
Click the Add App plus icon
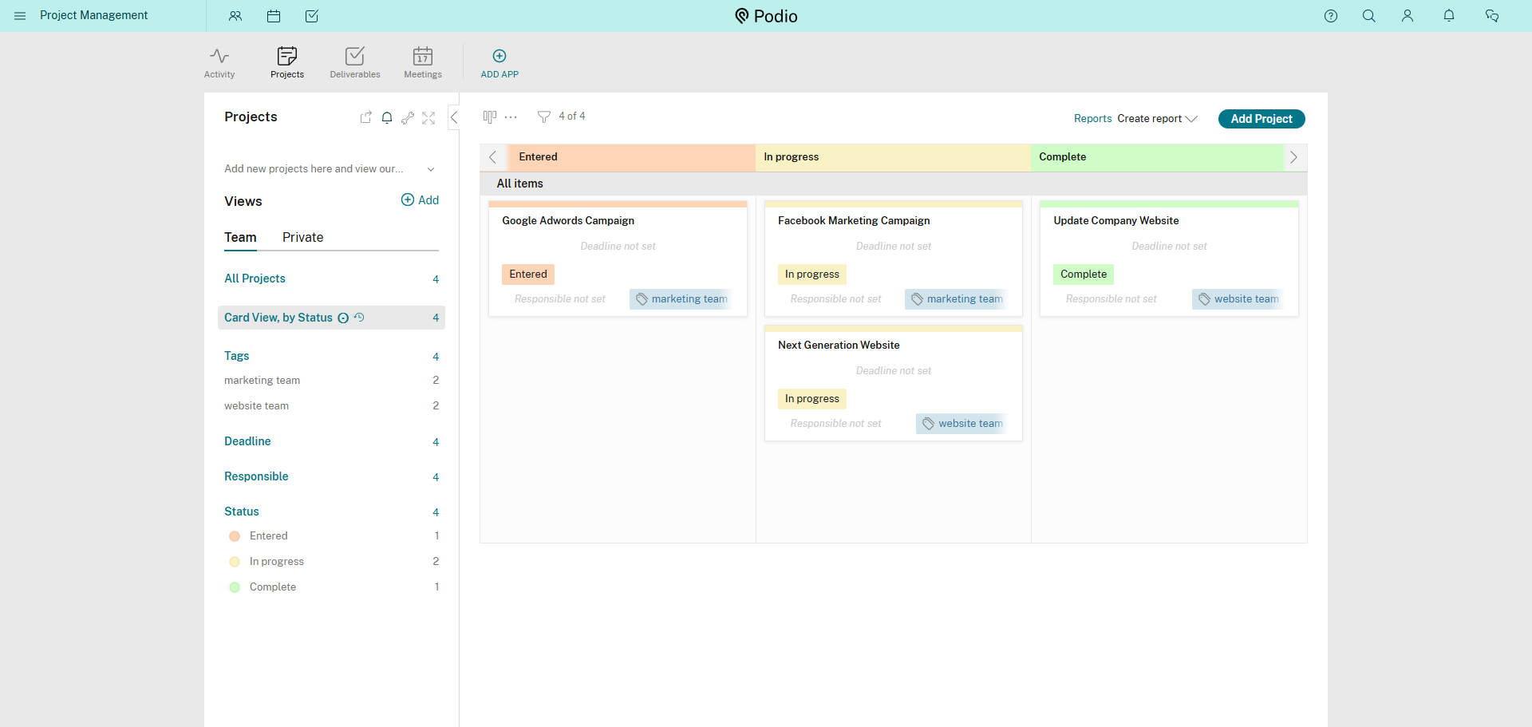coord(499,56)
